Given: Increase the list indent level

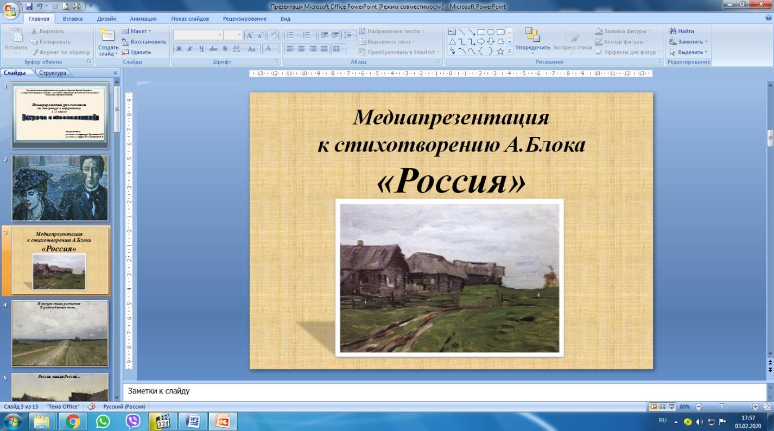Looking at the screenshot, I should pyautogui.click(x=335, y=35).
